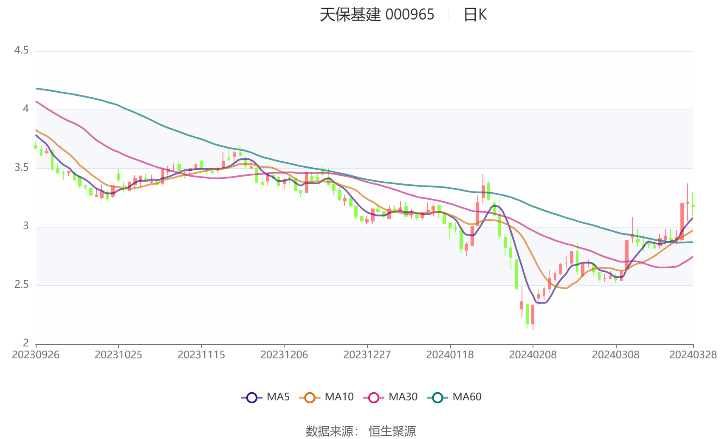Click the 20231025 x-axis date label
This screenshot has height=439, width=722.
click(118, 355)
